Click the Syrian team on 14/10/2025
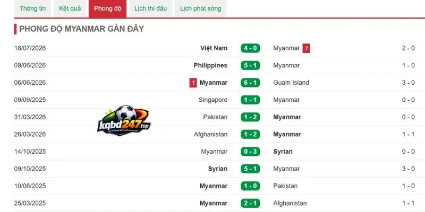The height and width of the screenshot is (212, 425). tap(283, 152)
